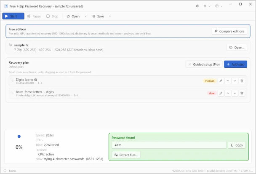Click the archive icon beside sample.7z

(x=10, y=45)
